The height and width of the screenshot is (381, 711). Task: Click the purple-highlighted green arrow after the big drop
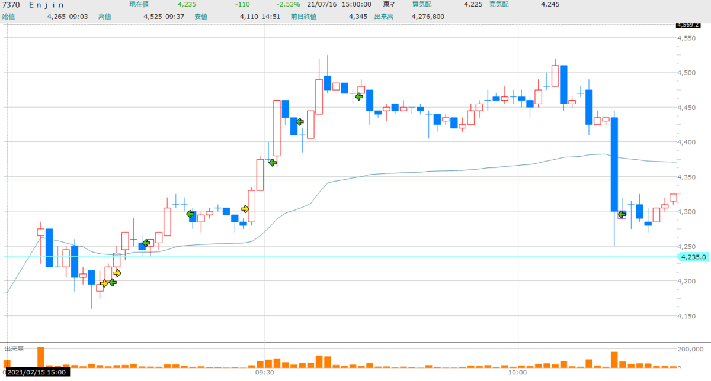622,215
